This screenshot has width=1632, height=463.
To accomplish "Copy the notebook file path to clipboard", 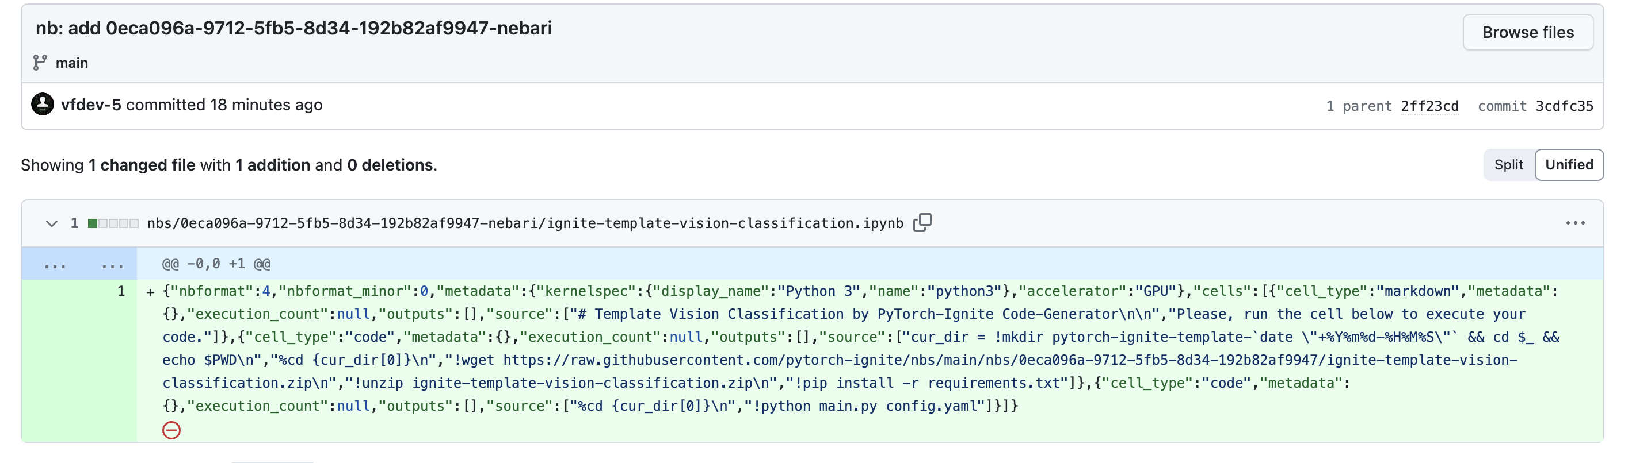I will pos(922,223).
